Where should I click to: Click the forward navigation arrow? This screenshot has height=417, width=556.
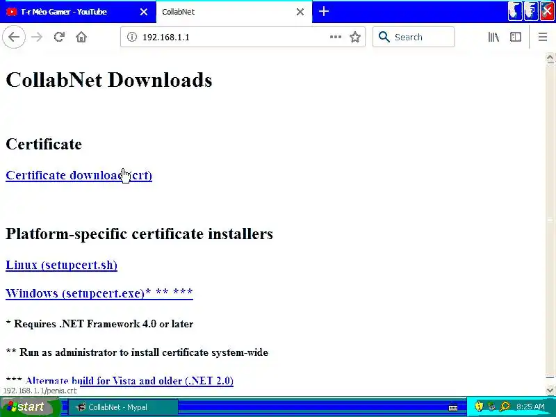click(x=37, y=37)
